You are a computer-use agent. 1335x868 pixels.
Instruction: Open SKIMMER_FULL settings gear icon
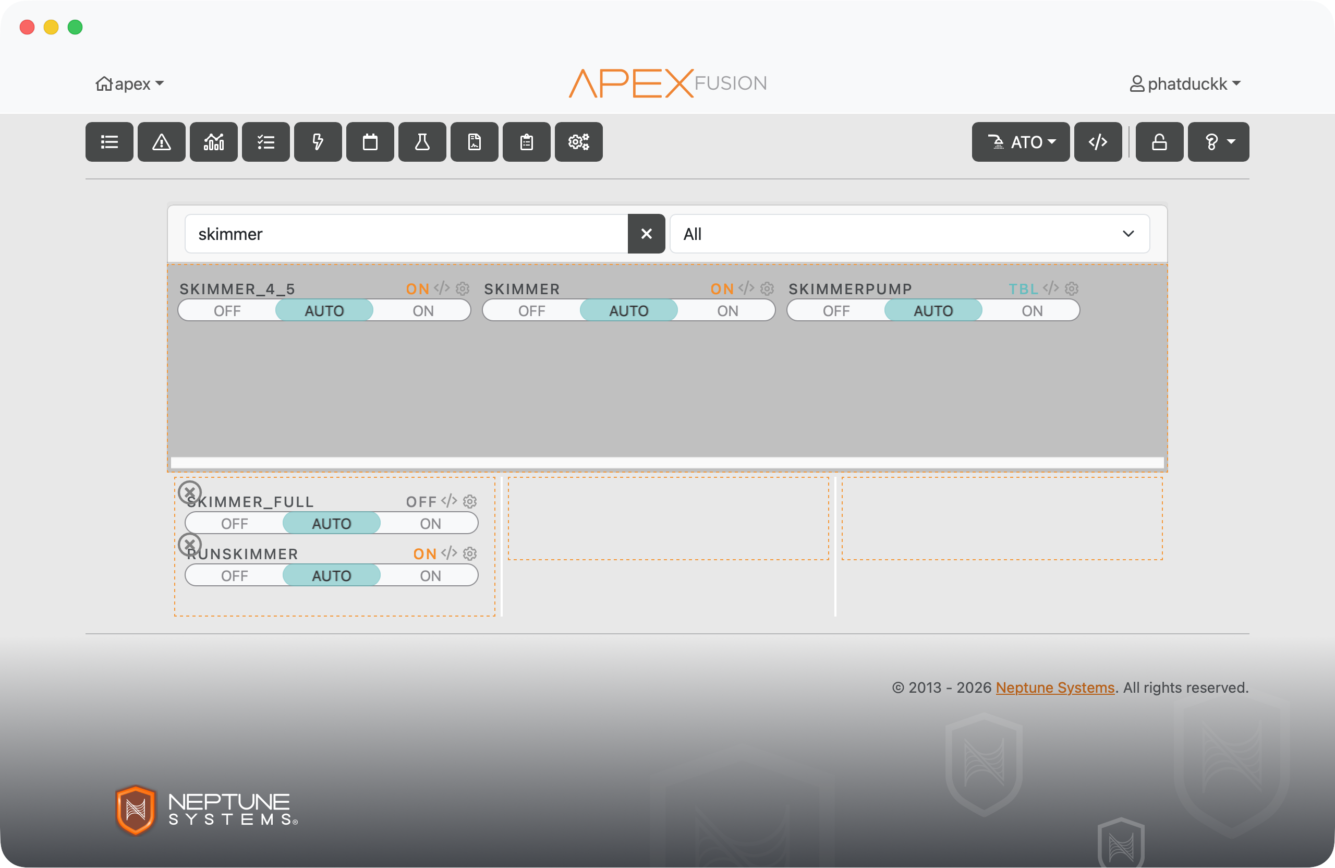point(470,501)
